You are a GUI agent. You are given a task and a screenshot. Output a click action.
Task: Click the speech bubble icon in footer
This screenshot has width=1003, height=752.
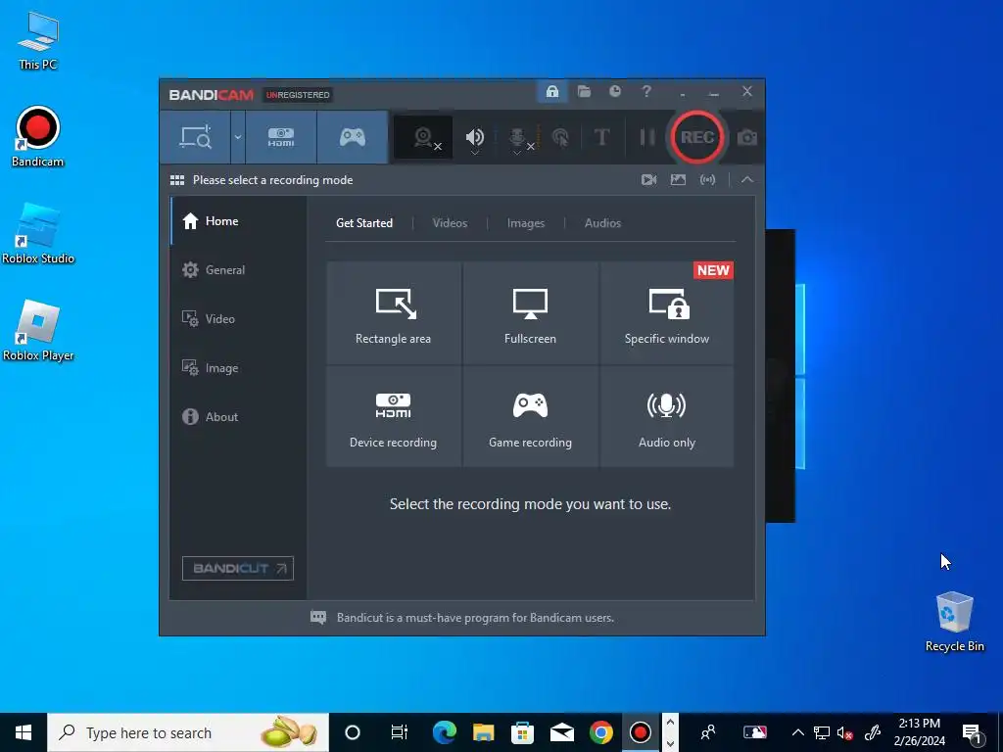pos(318,618)
